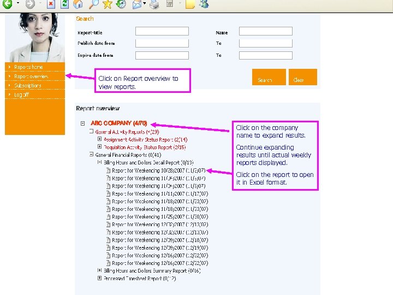Viewport: 393px width, 295px height.
Task: Open Weekending 12/09/2007 report dated 12/18/07
Action: pyautogui.click(x=160, y=240)
